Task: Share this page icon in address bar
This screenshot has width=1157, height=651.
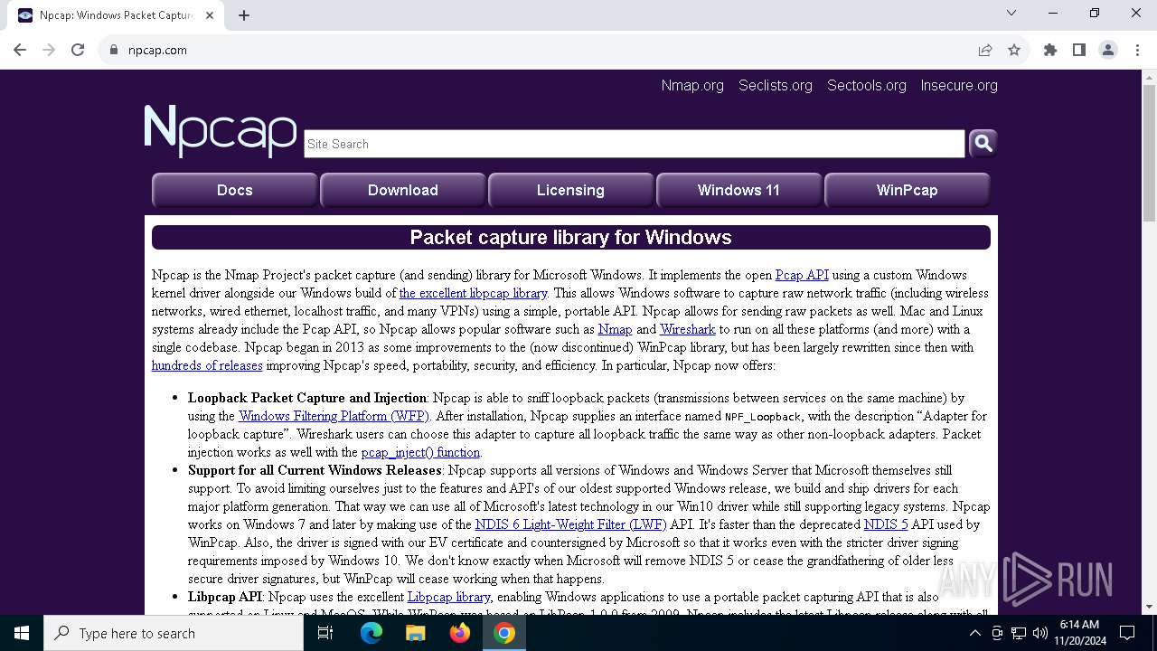Action: (x=985, y=50)
